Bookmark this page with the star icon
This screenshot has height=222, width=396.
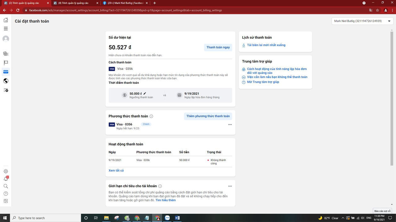(377, 10)
